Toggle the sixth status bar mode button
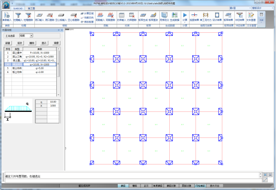The image size is (276, 190). [x=186, y=186]
